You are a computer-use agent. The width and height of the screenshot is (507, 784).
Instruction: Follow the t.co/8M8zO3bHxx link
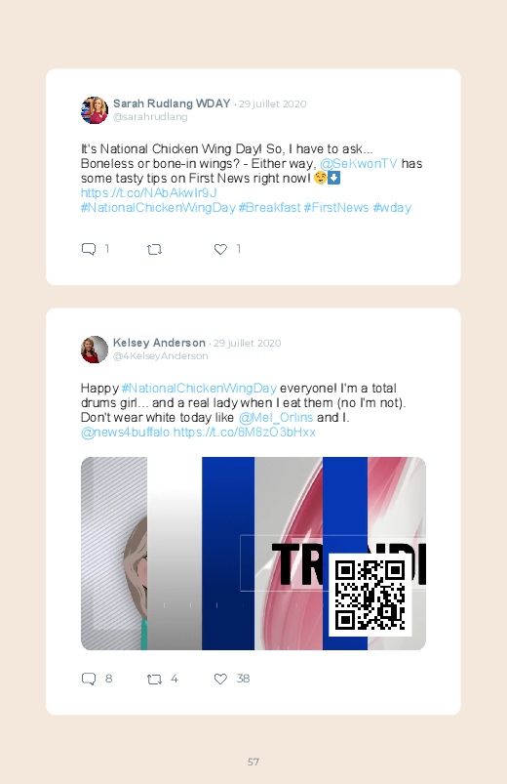coord(245,432)
